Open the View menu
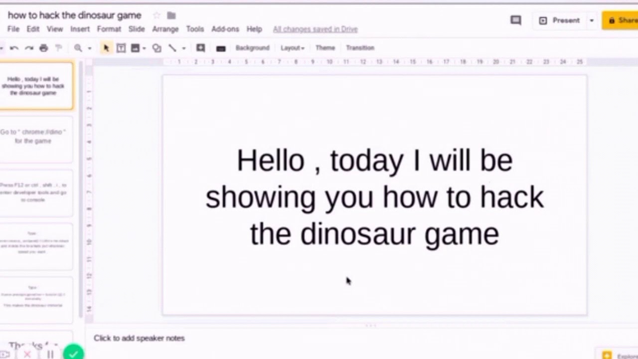The image size is (638, 359). point(55,29)
